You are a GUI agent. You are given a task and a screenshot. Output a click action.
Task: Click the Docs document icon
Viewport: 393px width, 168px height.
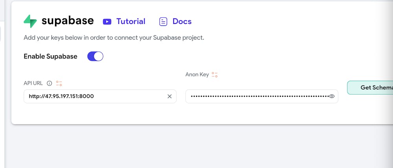163,22
